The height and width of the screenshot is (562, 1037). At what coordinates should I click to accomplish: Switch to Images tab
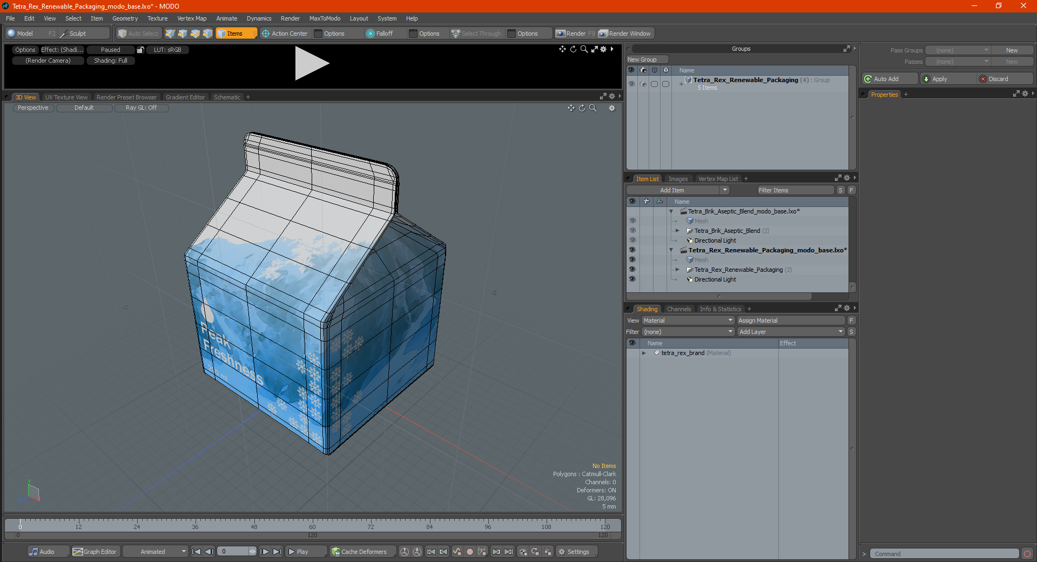point(678,179)
